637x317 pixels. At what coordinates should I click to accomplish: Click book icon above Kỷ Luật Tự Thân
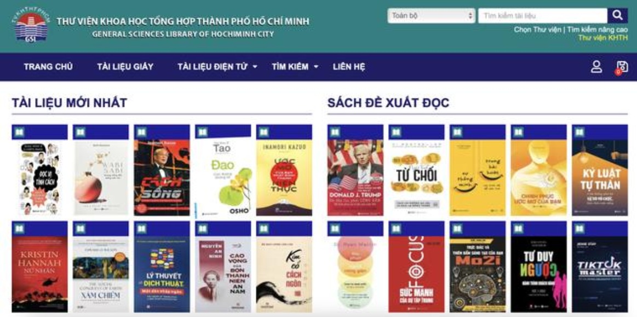tap(579, 132)
